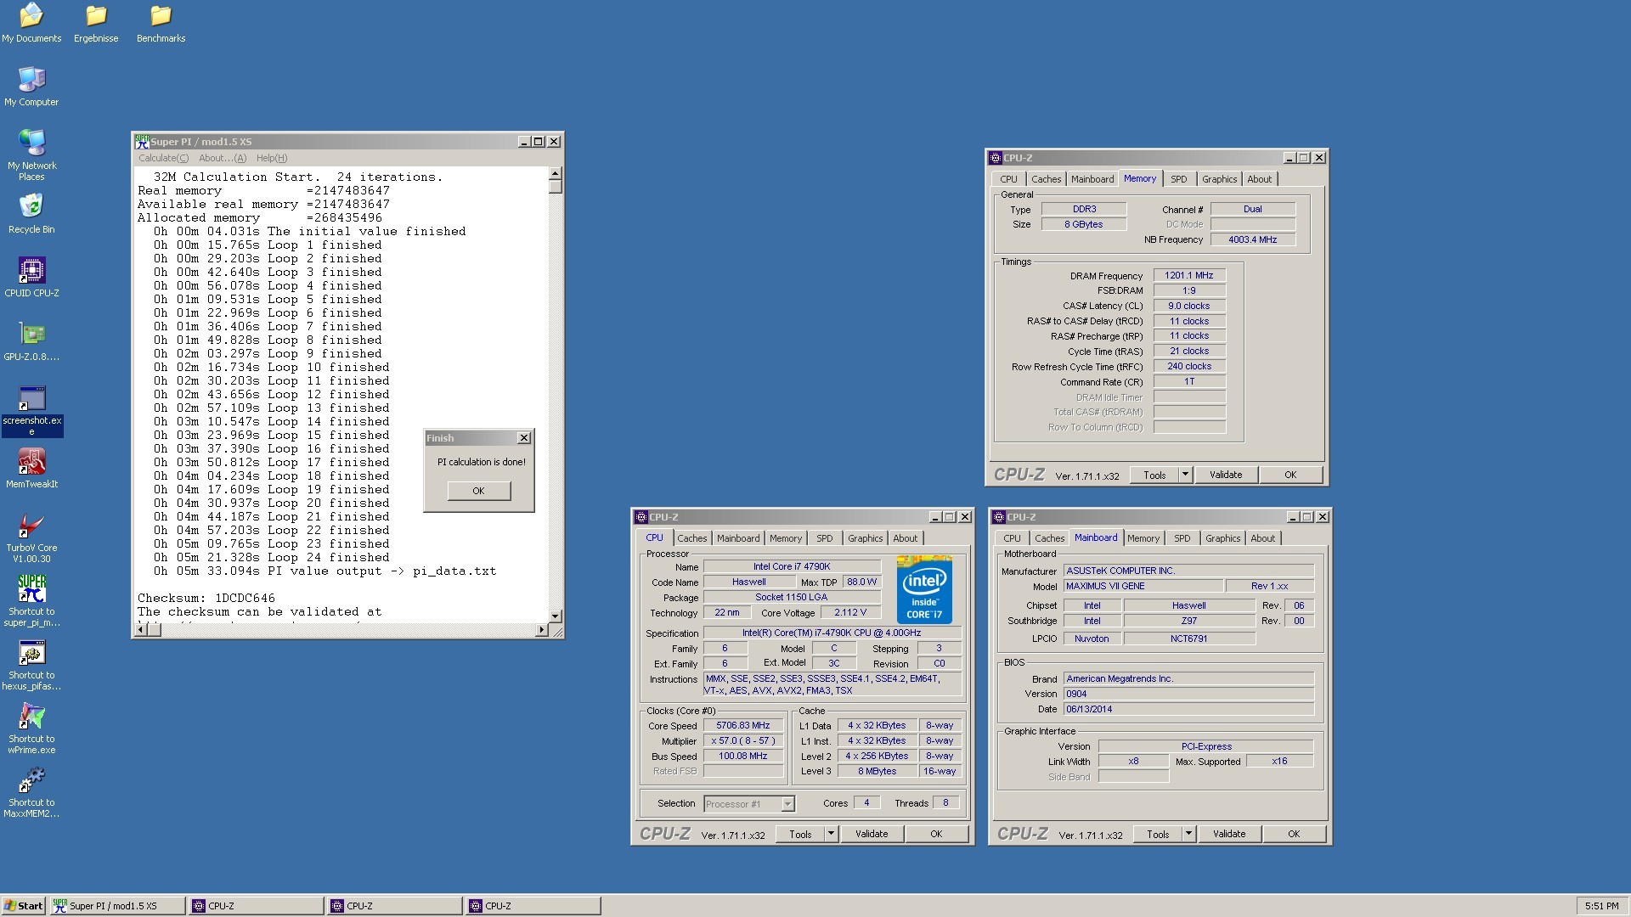Confirm OK in PI calculation Finish dialog

click(x=478, y=491)
